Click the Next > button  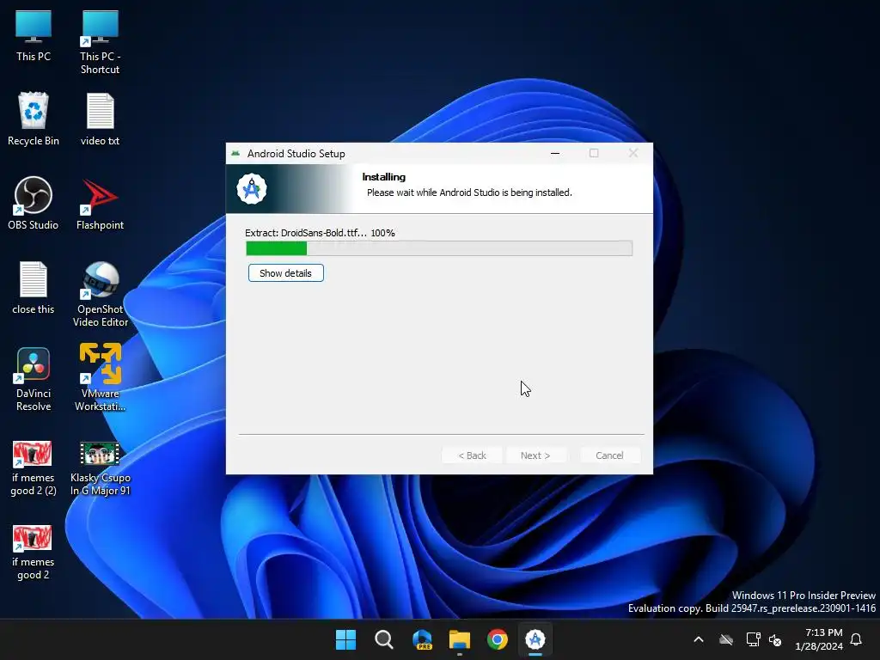pos(535,455)
